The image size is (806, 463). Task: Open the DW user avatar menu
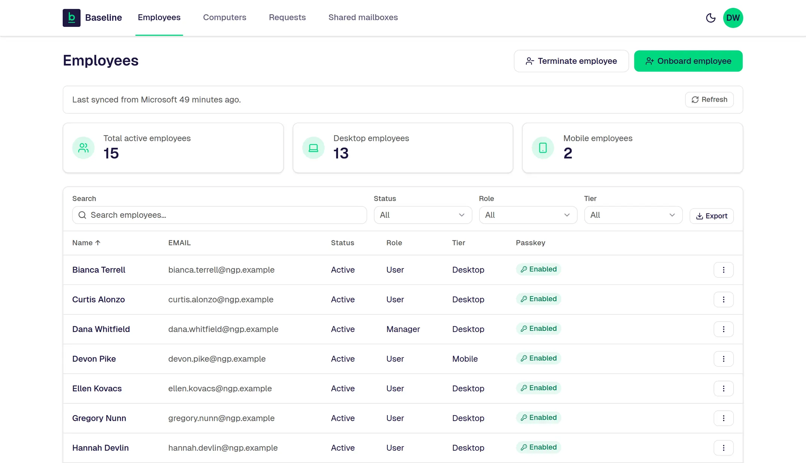pos(733,18)
